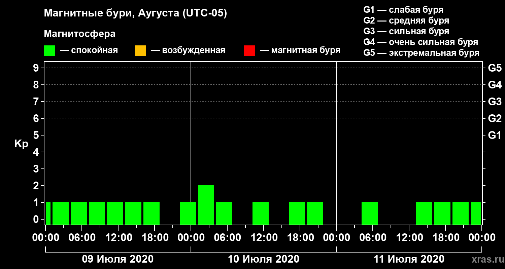Click the "12:00" time label above 09 Июля 2020
This screenshot has height=269, width=505.
118,237
